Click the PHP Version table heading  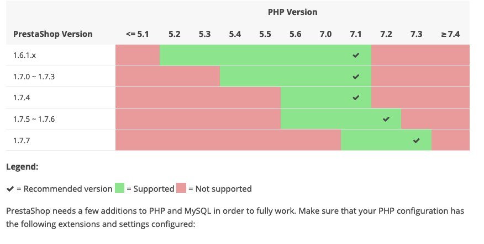(x=293, y=12)
